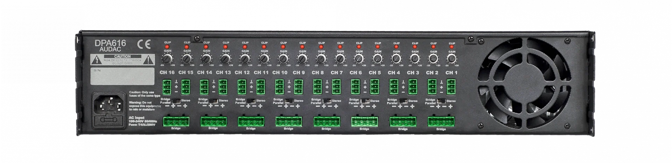Click the CH 1 gain knob

[x=452, y=58]
